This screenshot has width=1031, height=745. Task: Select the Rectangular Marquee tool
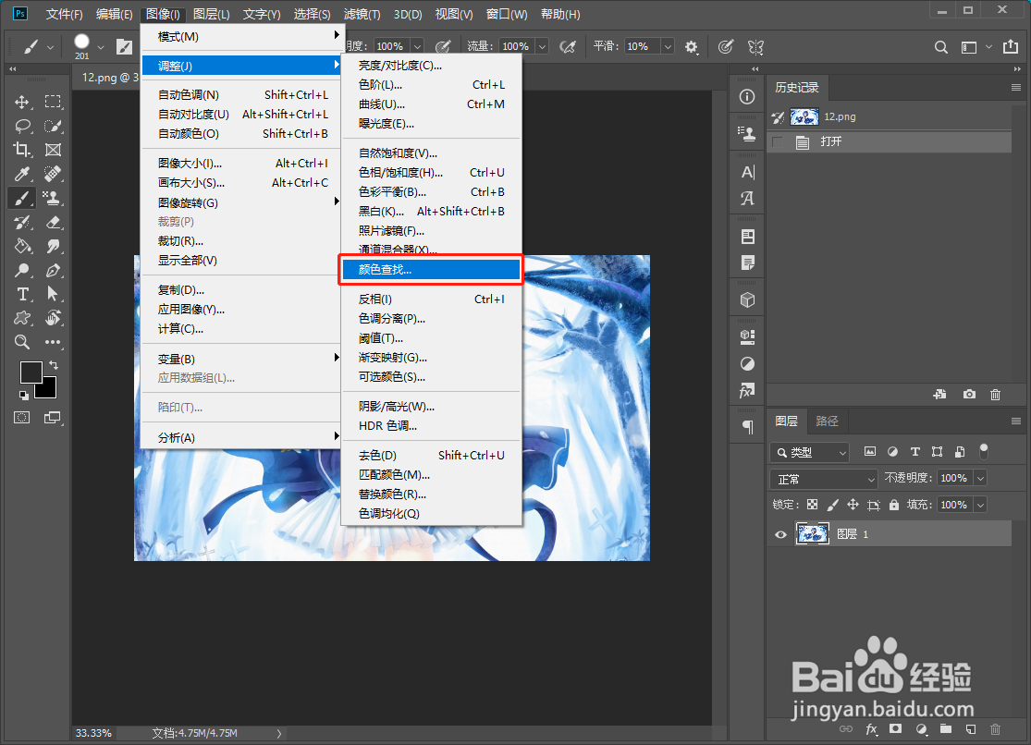(x=53, y=102)
